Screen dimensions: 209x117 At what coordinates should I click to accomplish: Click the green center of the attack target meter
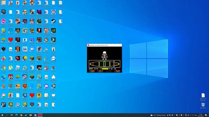coord(104,64)
